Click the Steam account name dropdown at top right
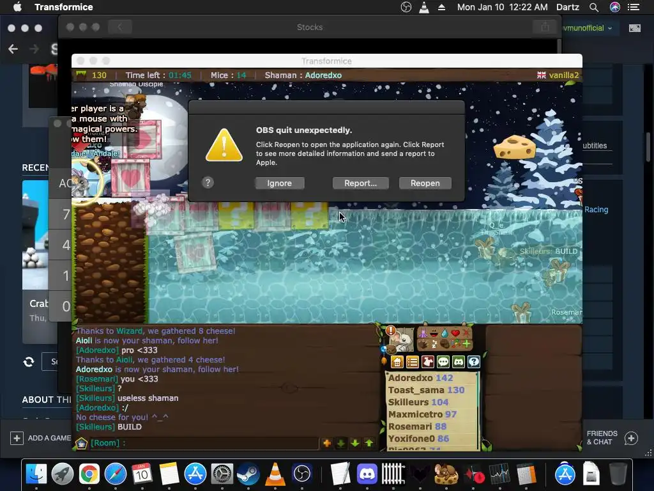The width and height of the screenshot is (654, 491). coord(586,28)
